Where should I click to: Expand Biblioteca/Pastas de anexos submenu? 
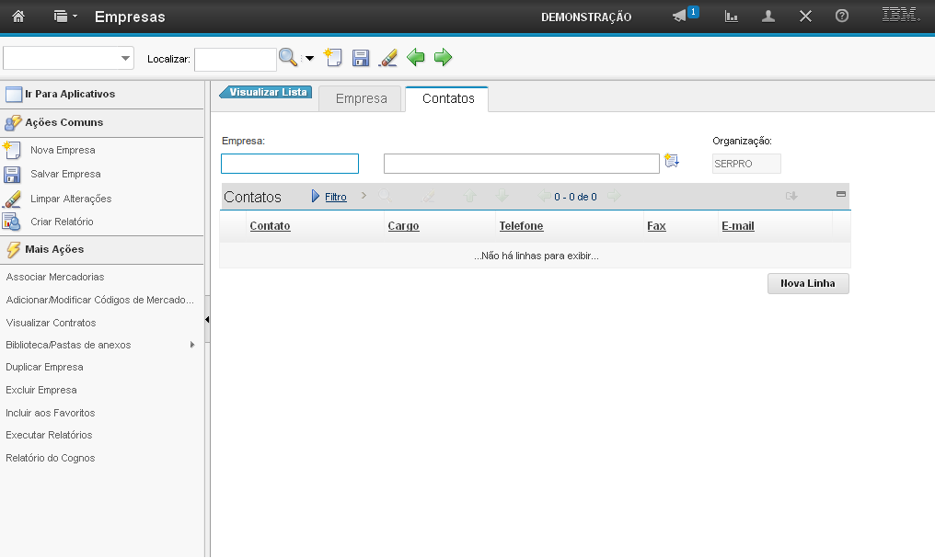pyautogui.click(x=192, y=345)
